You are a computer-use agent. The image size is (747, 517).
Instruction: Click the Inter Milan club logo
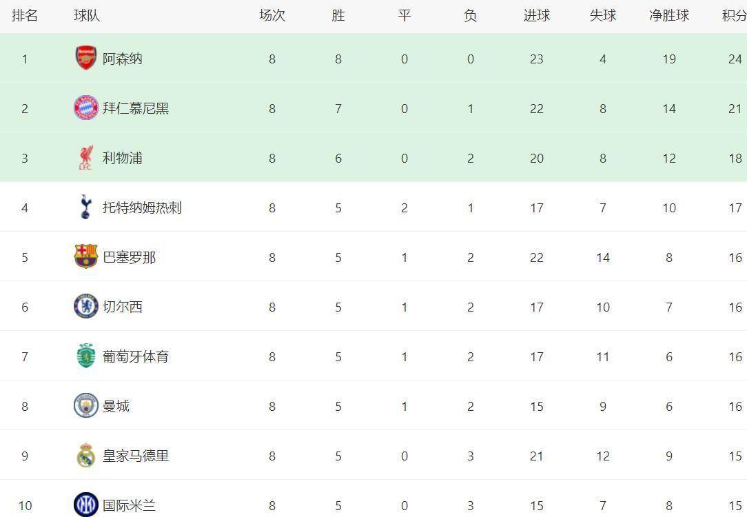[x=85, y=505]
